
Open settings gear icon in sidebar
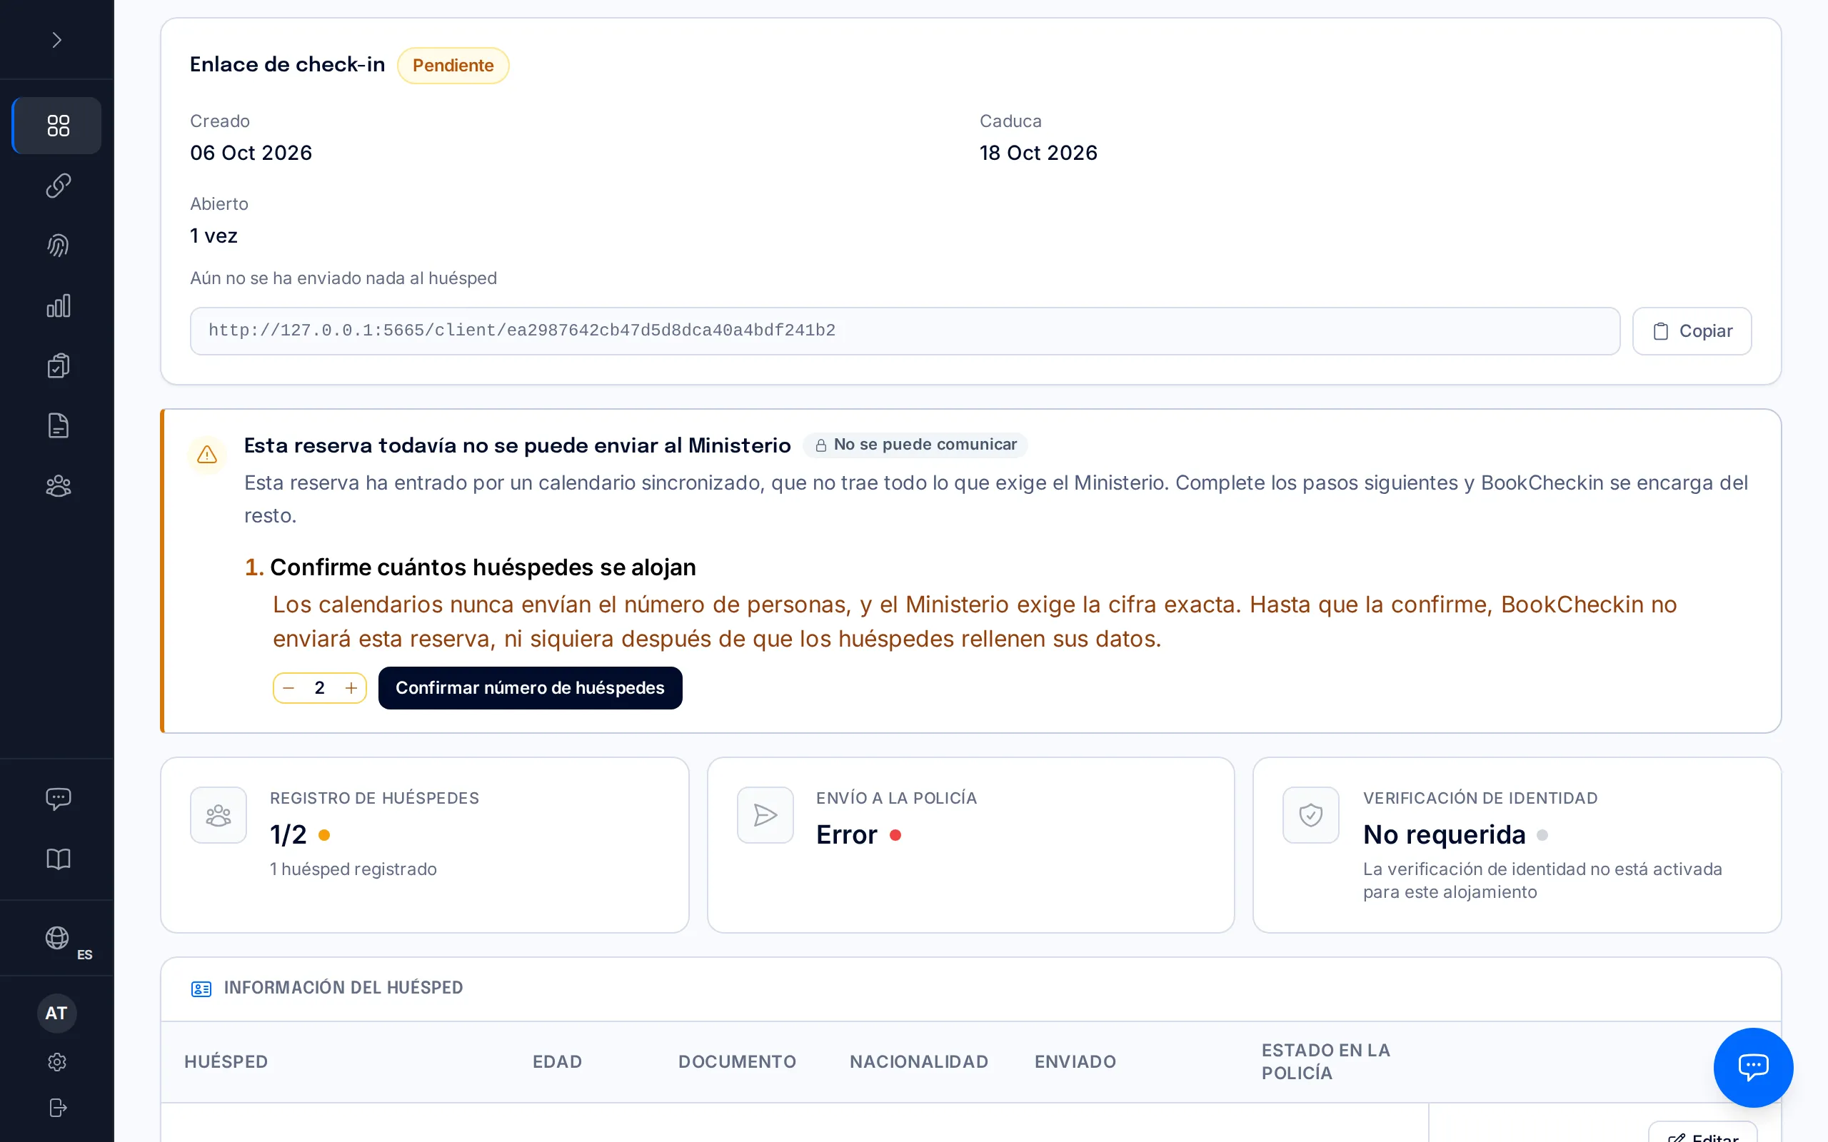[57, 1062]
